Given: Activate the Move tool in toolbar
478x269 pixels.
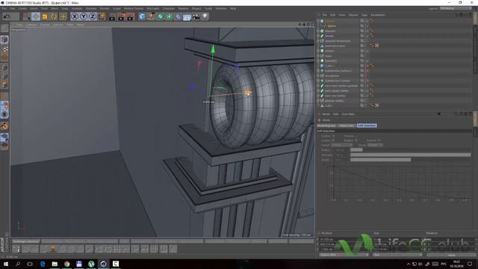Looking at the screenshot, I should (35, 16).
